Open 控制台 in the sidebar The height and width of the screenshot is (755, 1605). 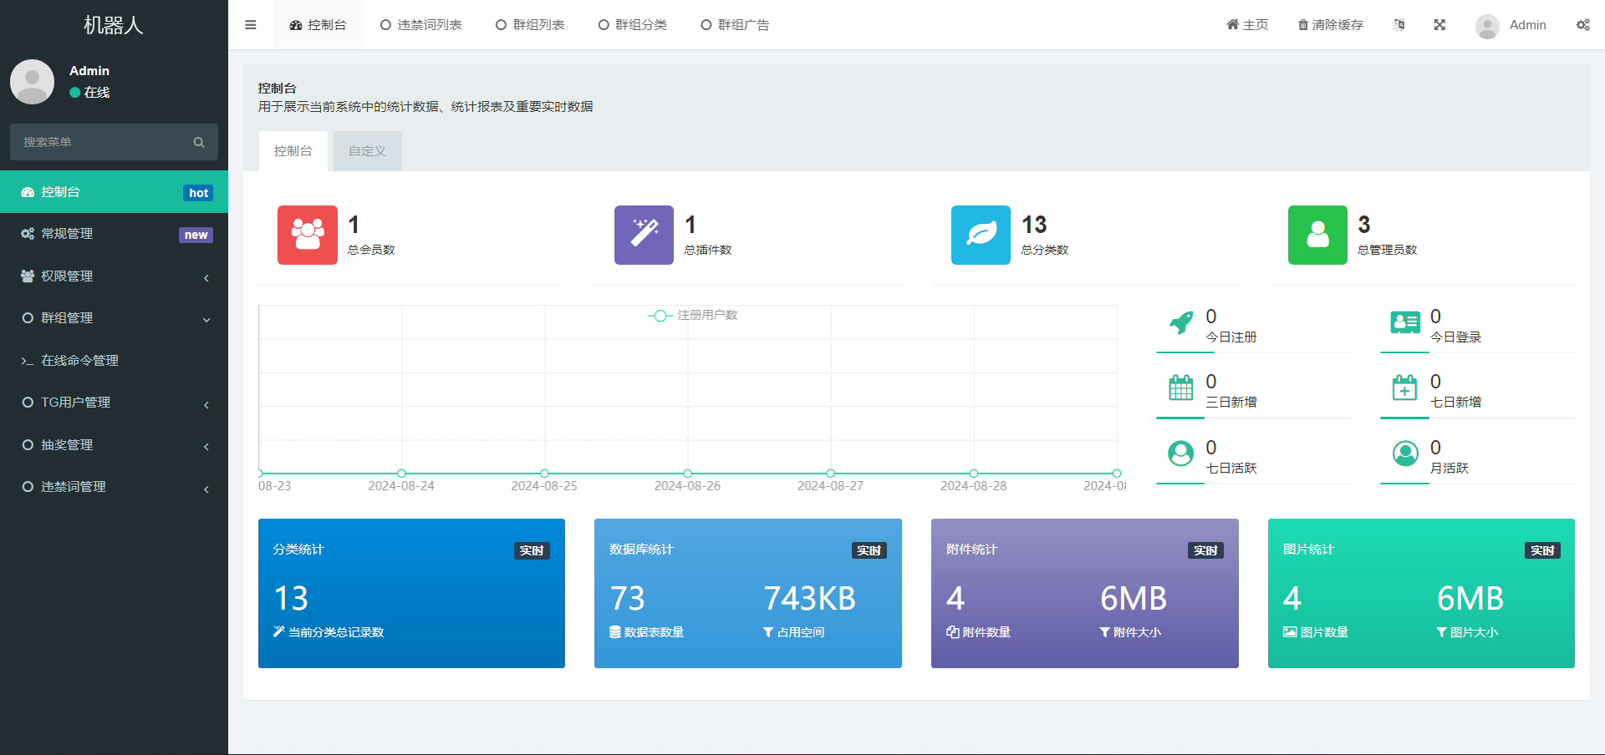tap(114, 192)
